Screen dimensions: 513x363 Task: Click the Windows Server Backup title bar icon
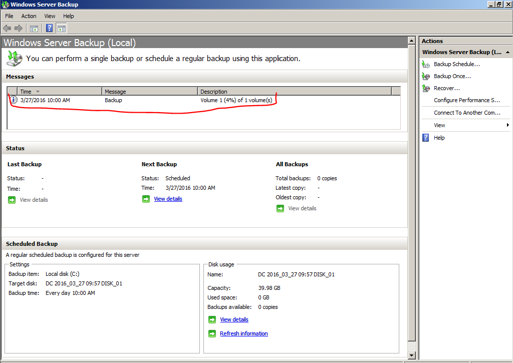[5, 5]
